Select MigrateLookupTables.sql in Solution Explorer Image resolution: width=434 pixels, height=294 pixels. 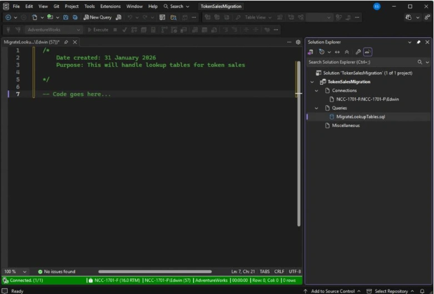pos(361,116)
